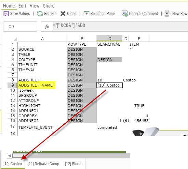Image resolution: width=188 pixels, height=169 pixels.
Task: Click the selected [10] Costco cell
Action: [109, 85]
